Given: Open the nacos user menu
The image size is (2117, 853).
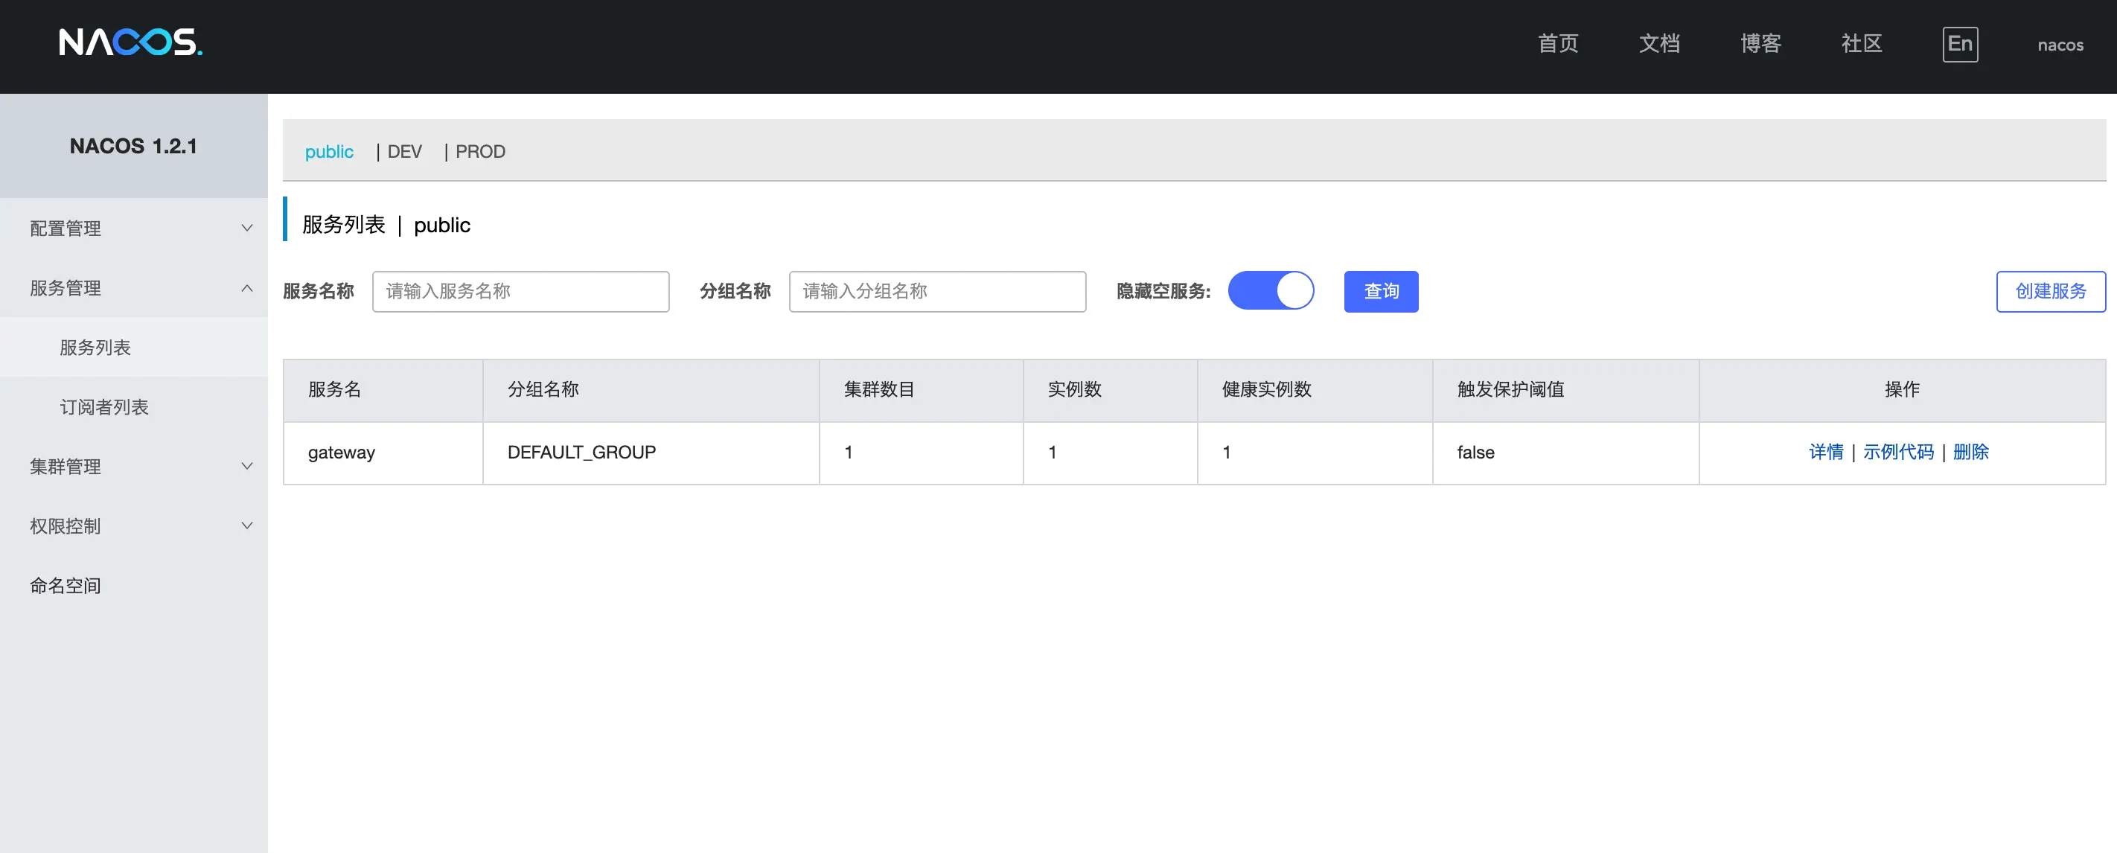Looking at the screenshot, I should [2060, 45].
